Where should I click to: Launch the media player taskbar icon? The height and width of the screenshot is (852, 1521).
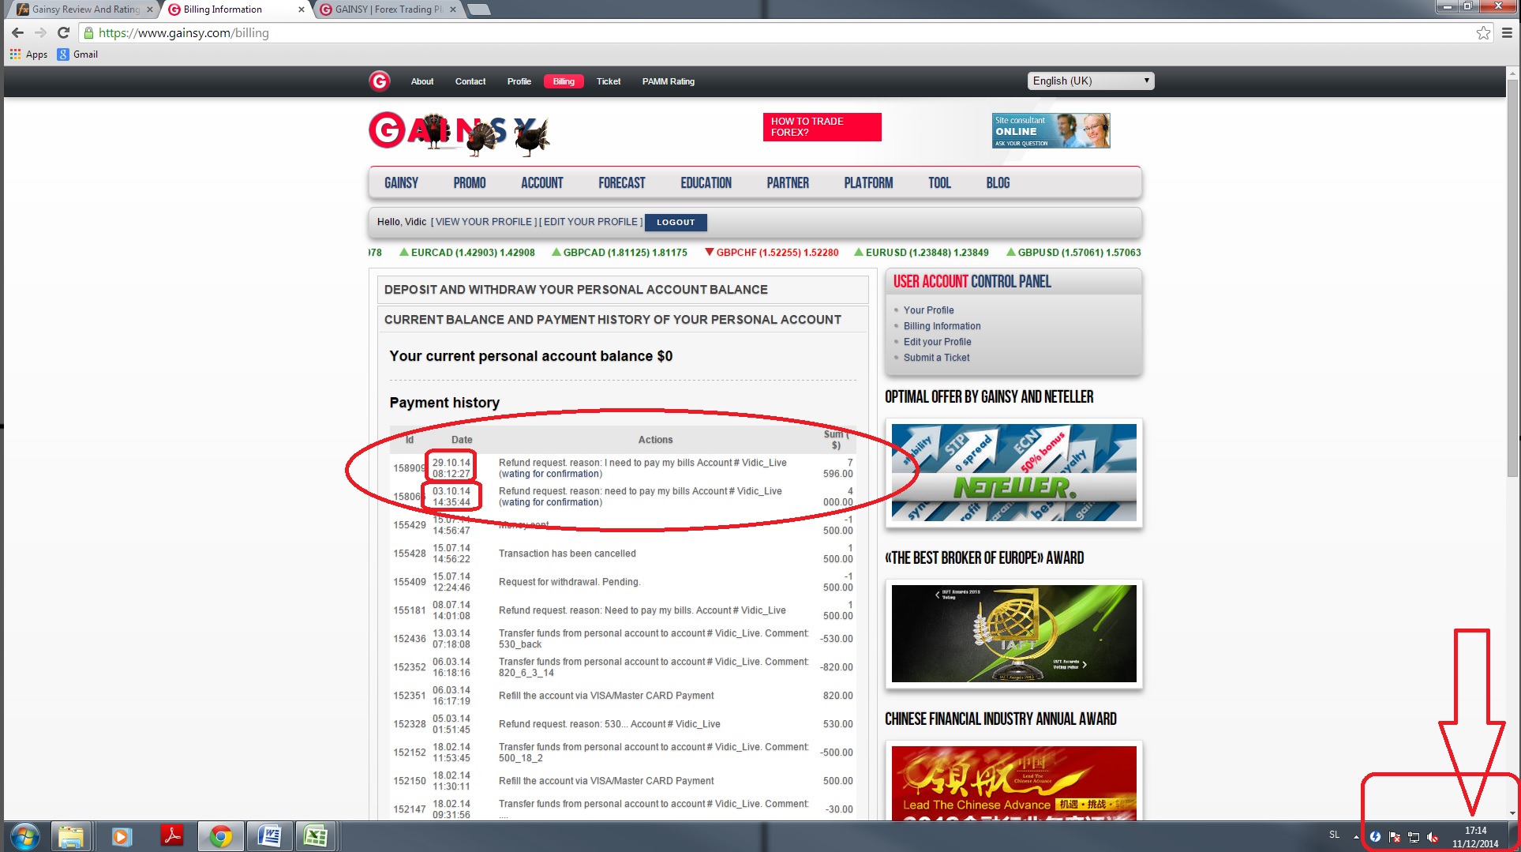pyautogui.click(x=121, y=836)
